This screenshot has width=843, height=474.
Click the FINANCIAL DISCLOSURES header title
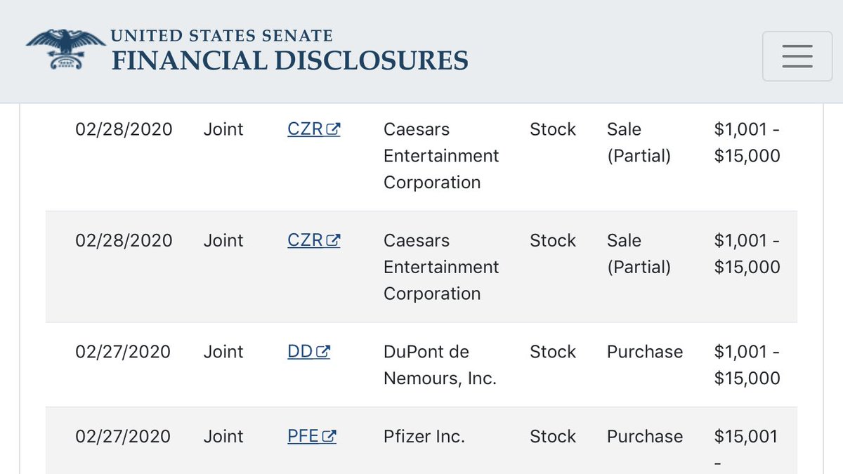point(290,60)
